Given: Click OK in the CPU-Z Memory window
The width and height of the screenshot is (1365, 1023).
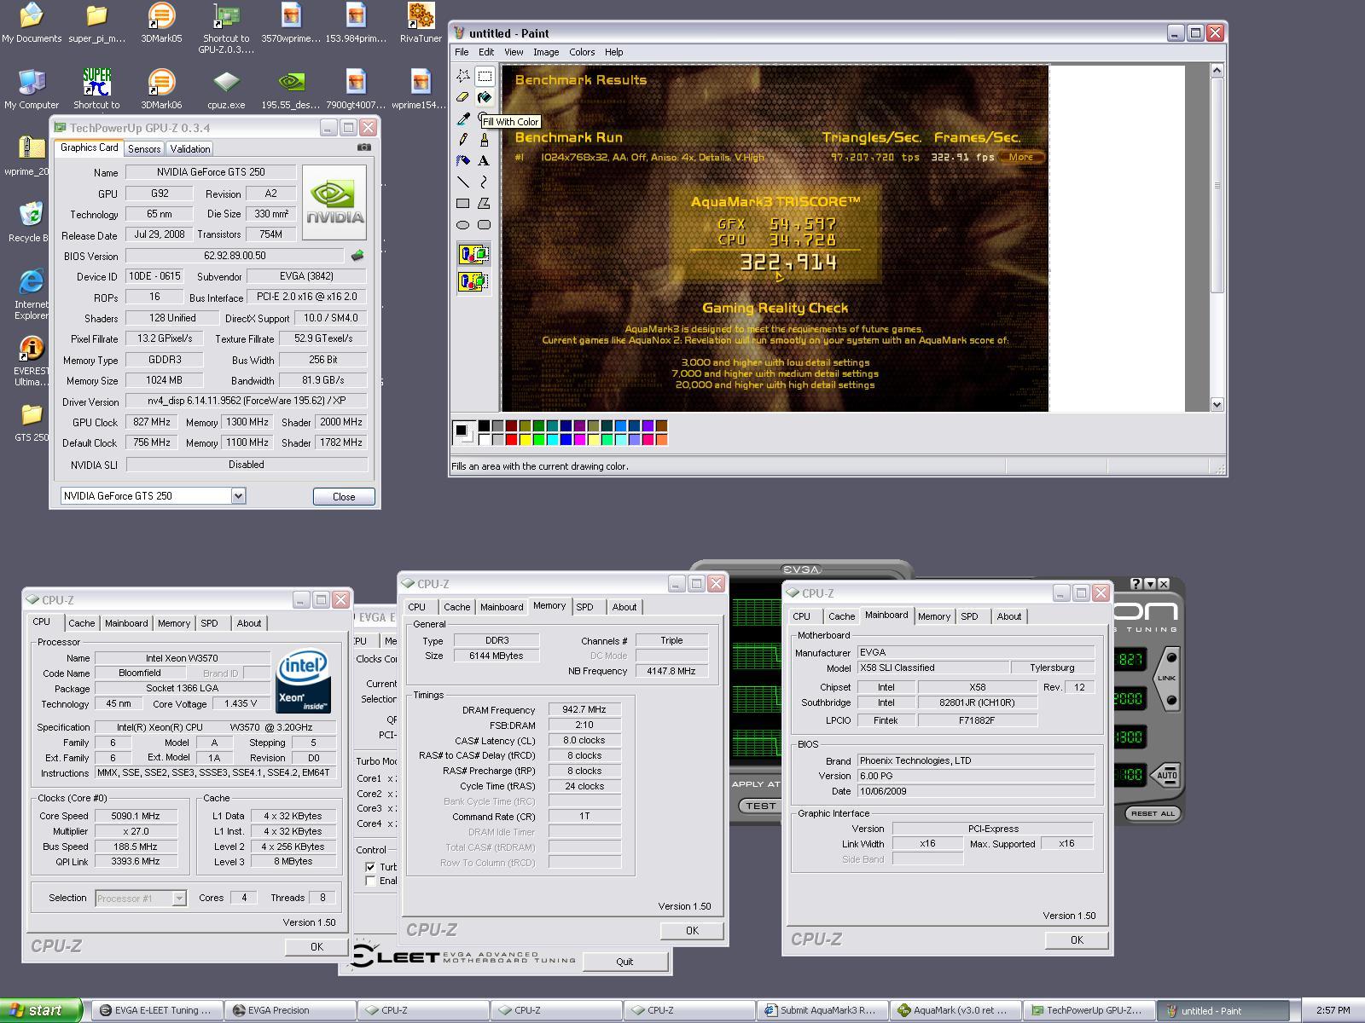Looking at the screenshot, I should [x=692, y=931].
